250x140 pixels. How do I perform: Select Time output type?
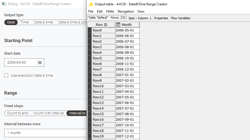click(x=25, y=22)
